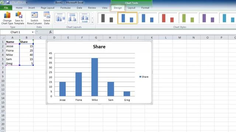
Task: Click cell B1 containing Share
Action: tap(26, 42)
